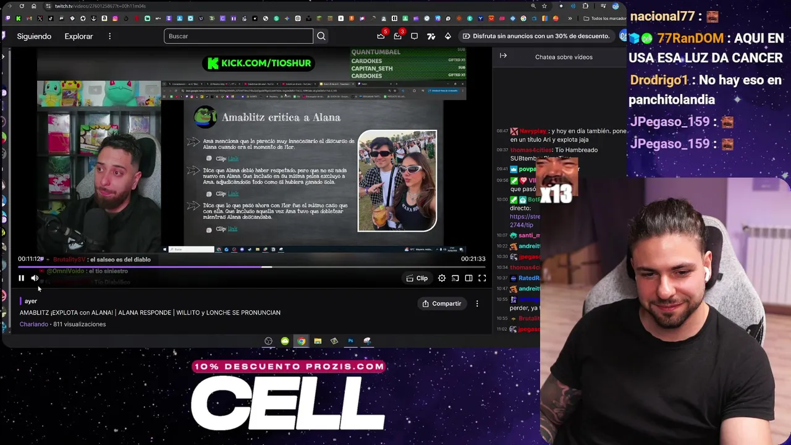The image size is (791, 445).
Task: Click username Navyplay in chat replay
Action: pyautogui.click(x=533, y=131)
